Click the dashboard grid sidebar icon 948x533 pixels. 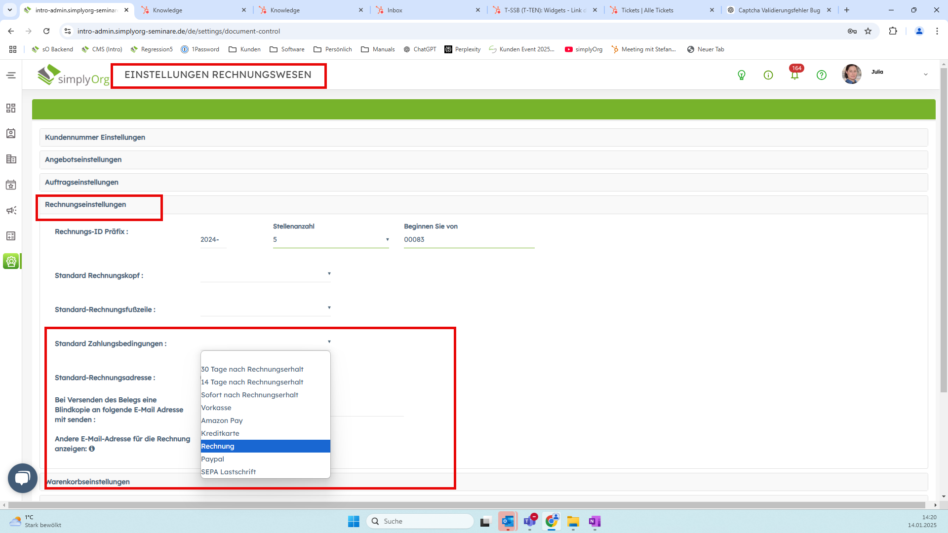pyautogui.click(x=11, y=108)
